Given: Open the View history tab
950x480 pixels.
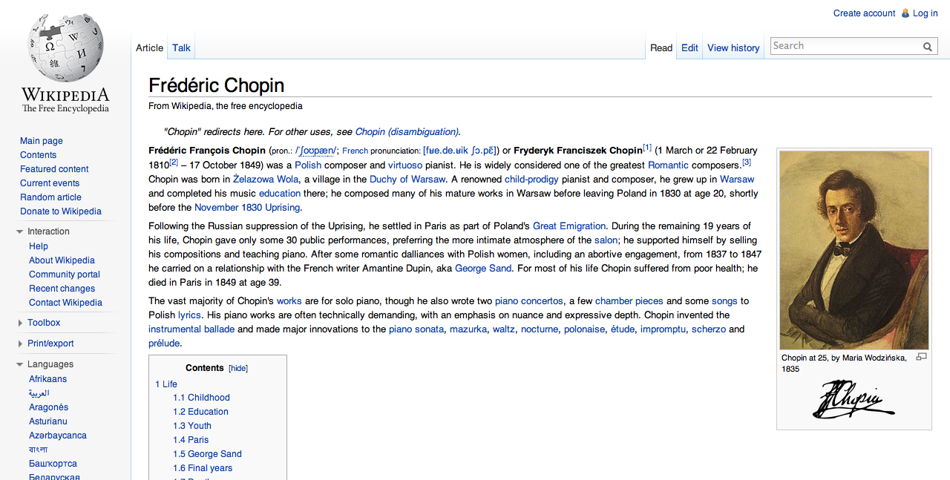Looking at the screenshot, I should coord(733,47).
